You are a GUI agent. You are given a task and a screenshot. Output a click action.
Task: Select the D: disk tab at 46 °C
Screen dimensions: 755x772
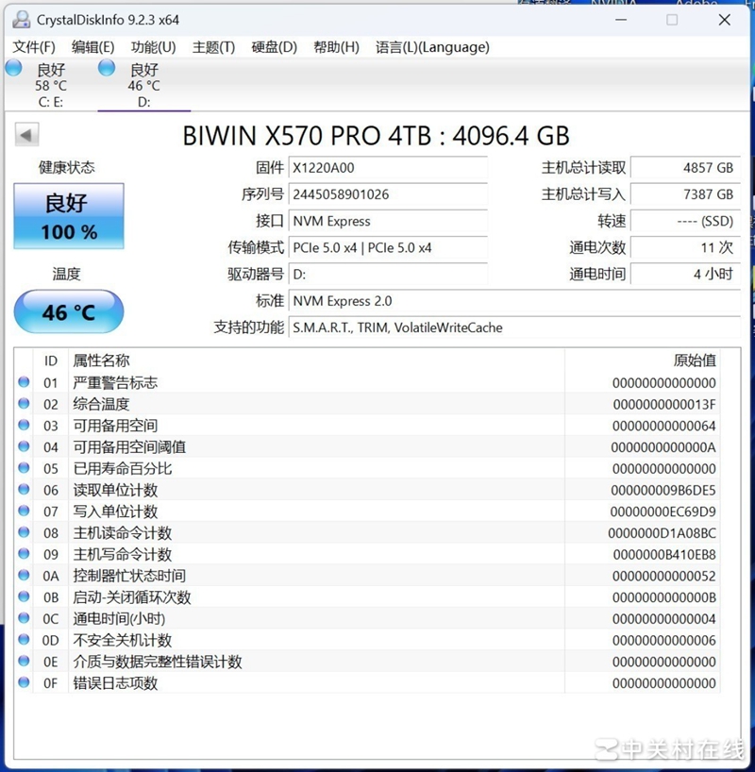click(x=143, y=85)
